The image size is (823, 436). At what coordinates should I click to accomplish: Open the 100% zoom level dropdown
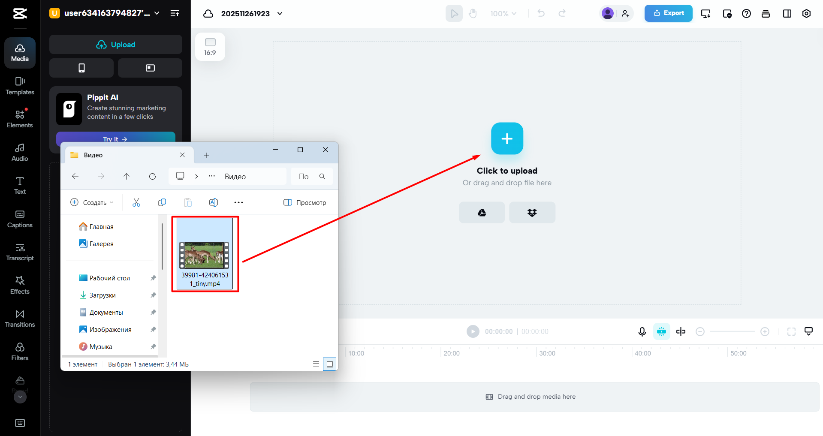pos(503,14)
